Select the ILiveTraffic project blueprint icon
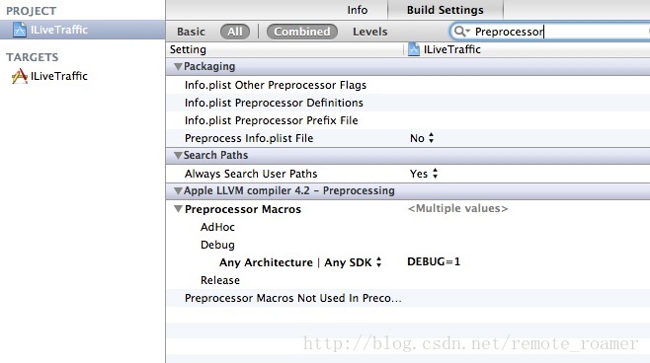Screen dimensions: 650x363 [x=20, y=30]
